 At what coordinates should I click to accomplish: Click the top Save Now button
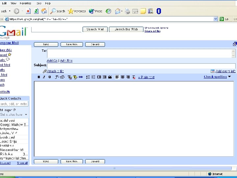72,44
